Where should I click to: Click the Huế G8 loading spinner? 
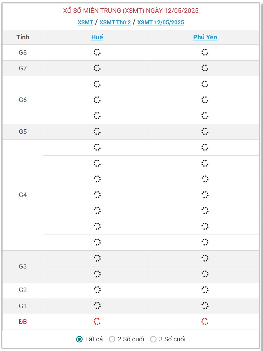[97, 52]
